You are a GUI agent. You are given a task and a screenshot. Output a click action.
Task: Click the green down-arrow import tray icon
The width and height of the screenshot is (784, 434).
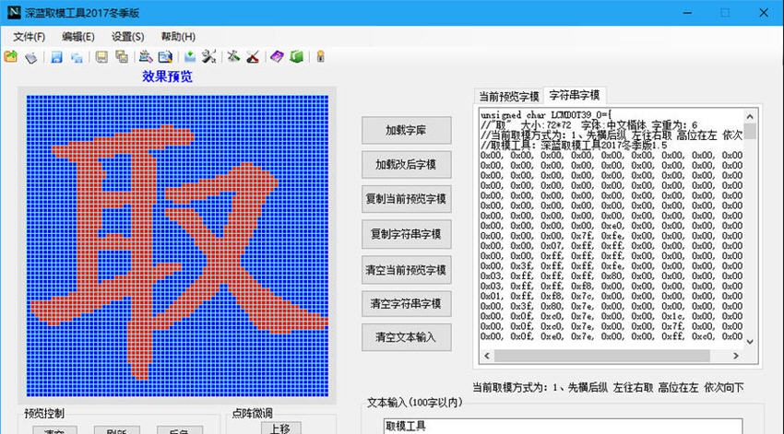(189, 56)
